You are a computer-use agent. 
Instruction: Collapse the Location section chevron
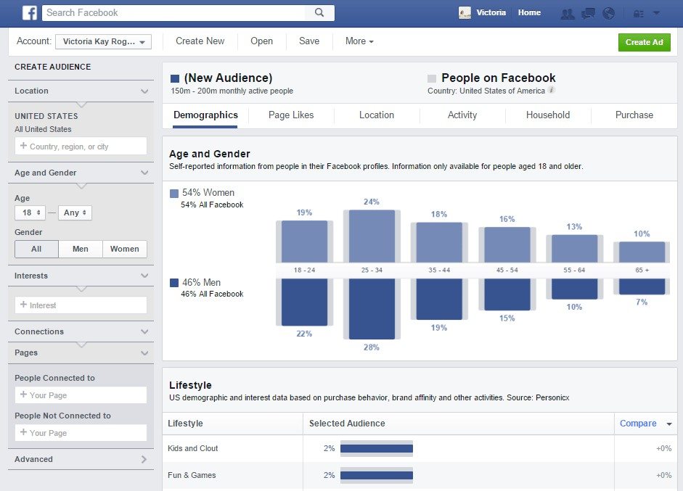pyautogui.click(x=144, y=91)
